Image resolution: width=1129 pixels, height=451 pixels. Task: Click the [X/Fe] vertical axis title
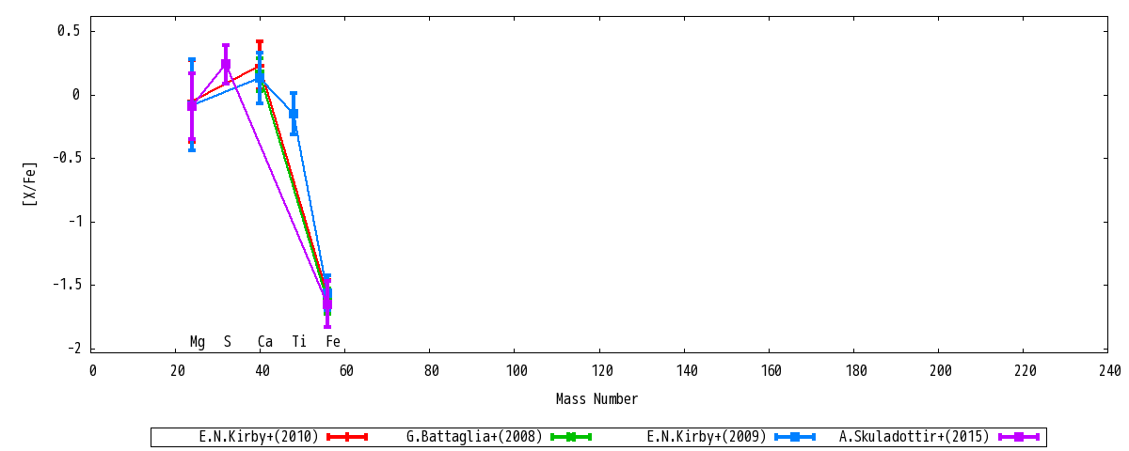tap(31, 183)
